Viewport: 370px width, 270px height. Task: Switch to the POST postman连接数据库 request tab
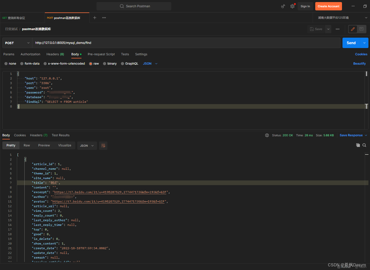[67, 18]
